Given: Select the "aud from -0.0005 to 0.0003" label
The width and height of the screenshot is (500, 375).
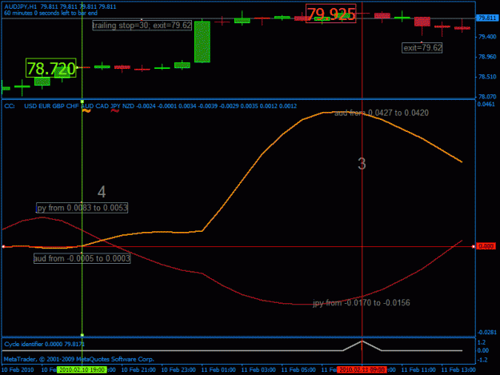Looking at the screenshot, I should 82,258.
